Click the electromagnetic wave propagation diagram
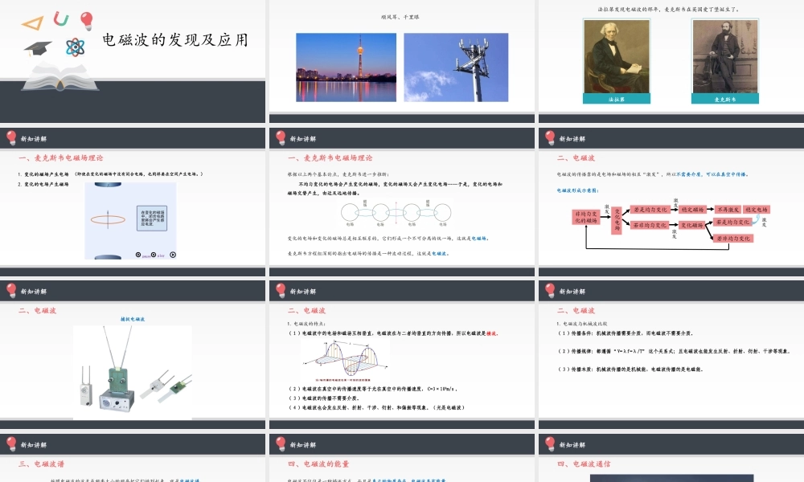This screenshot has height=482, width=804. (345, 361)
